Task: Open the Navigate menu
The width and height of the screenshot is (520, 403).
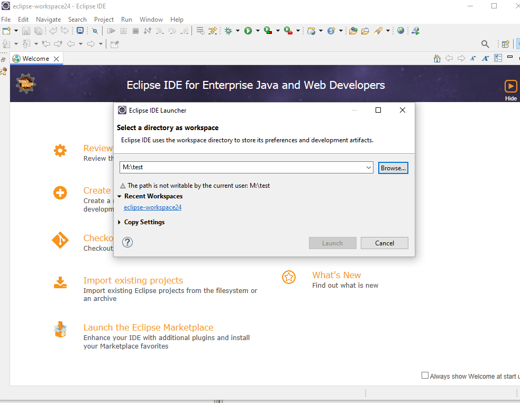Action: 48,20
